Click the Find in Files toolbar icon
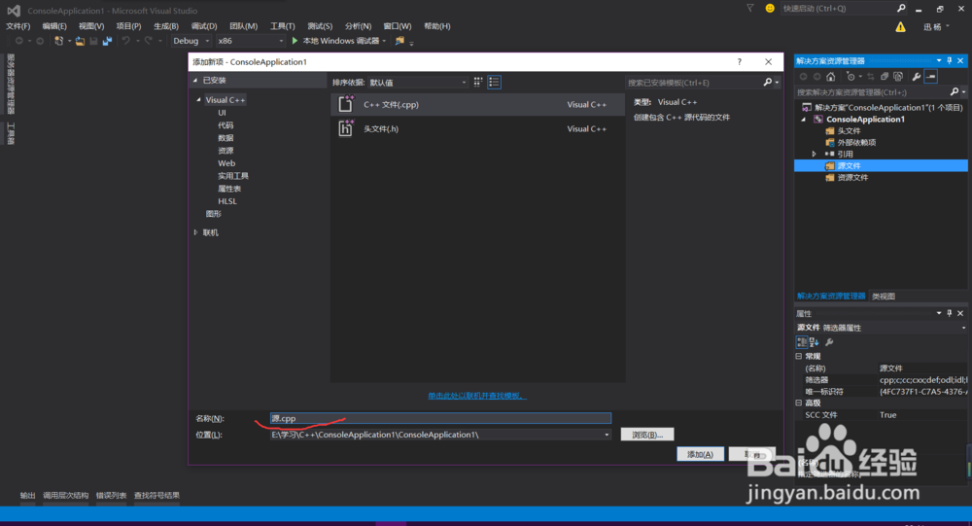This screenshot has width=972, height=526. 399,41
